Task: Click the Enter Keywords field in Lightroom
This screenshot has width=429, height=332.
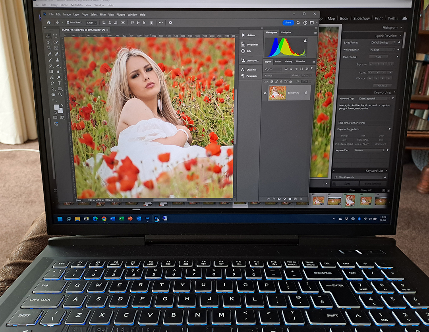Action: pos(374,99)
